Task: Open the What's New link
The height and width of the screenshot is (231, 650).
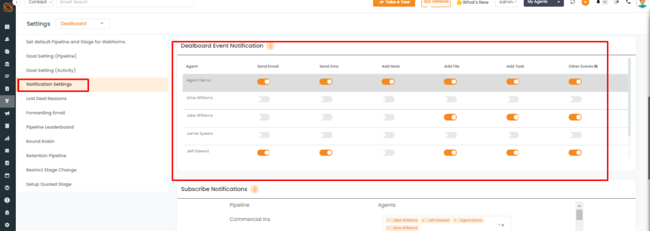Action: click(x=472, y=3)
